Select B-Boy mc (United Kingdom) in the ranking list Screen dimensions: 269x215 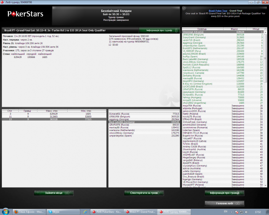click(223, 84)
